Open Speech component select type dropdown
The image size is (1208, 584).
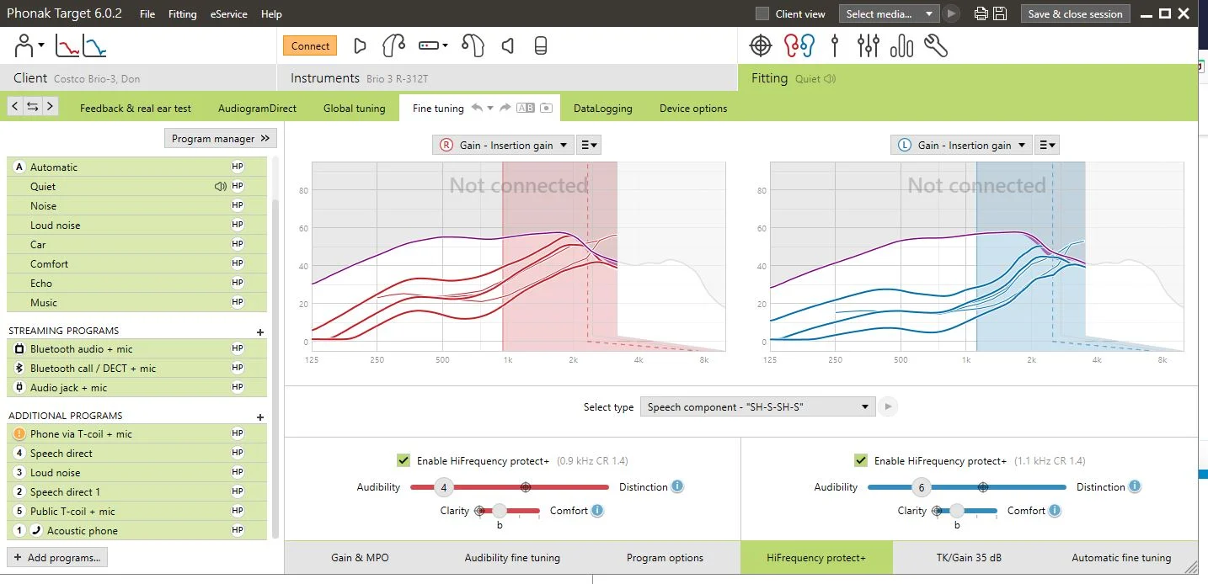(x=757, y=406)
